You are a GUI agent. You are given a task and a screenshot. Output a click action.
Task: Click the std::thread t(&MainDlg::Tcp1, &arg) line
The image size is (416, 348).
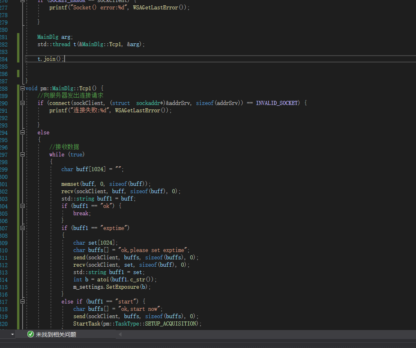(91, 45)
